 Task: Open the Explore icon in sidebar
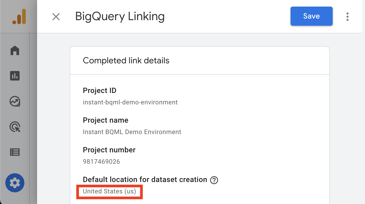tap(15, 101)
